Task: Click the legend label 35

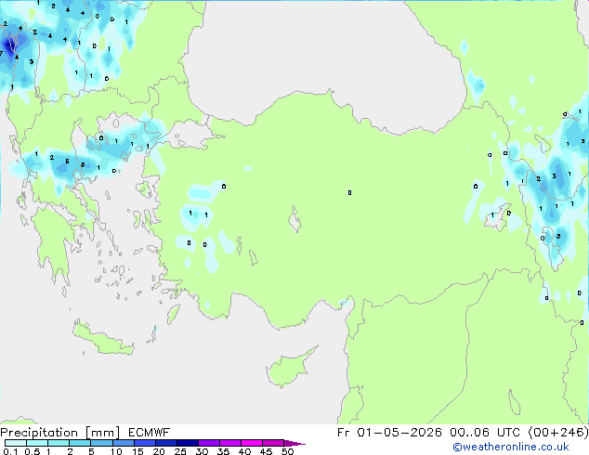Action: tap(223, 451)
